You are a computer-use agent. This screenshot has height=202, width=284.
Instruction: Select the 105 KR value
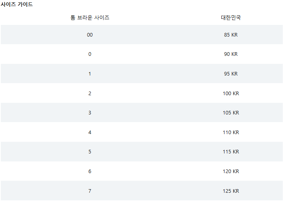point(231,113)
